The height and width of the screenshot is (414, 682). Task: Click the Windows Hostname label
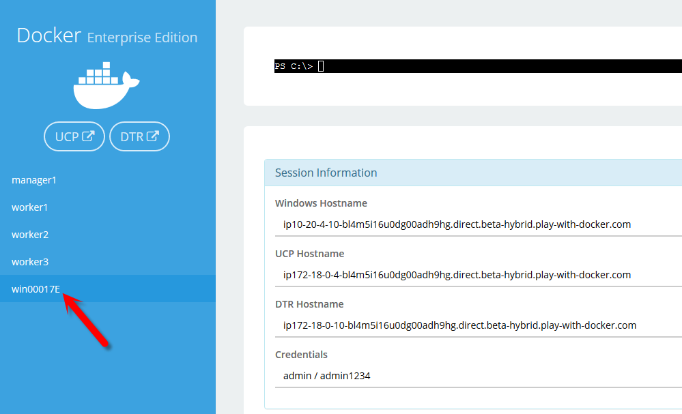[321, 203]
